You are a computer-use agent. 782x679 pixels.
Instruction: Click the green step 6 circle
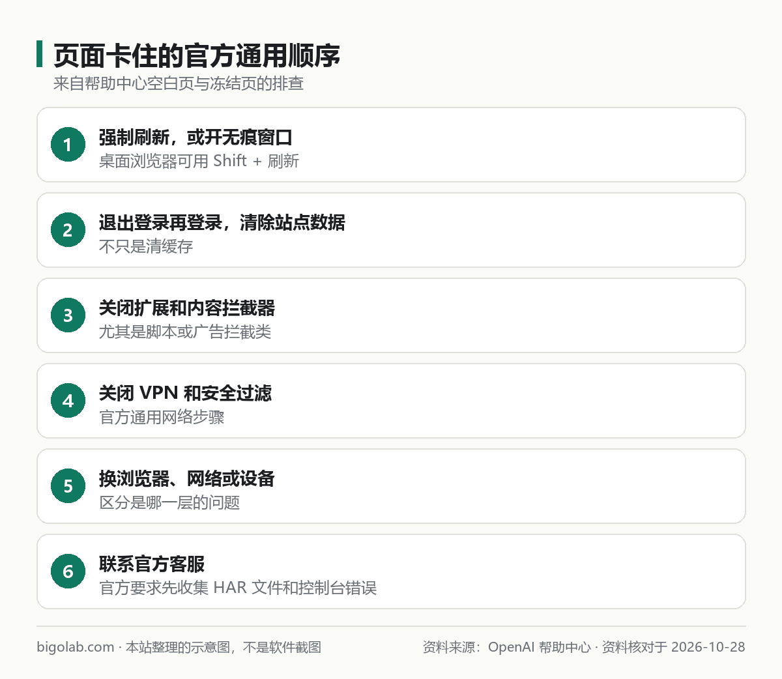68,571
